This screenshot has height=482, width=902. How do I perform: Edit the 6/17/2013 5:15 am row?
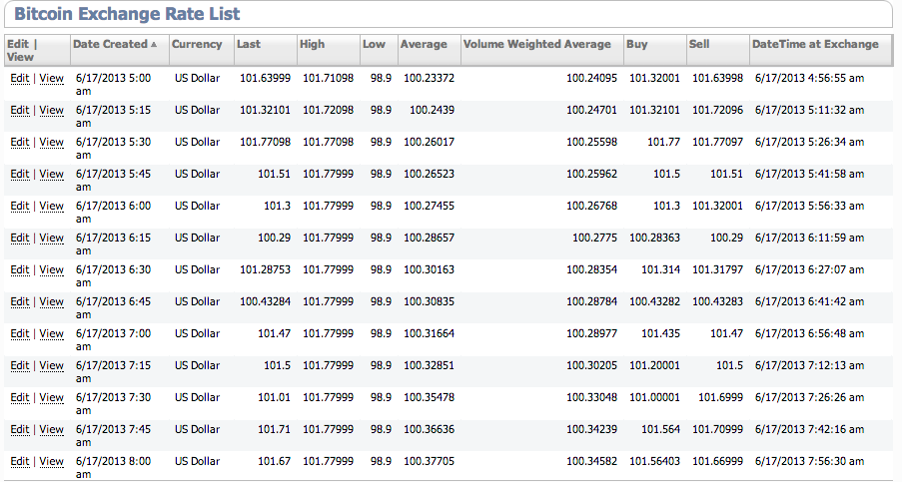click(20, 111)
